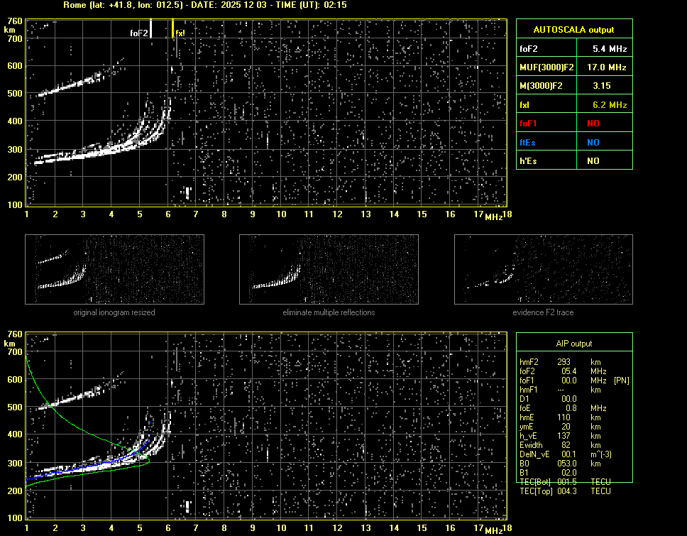
Task: Open the original ionogram resized thumbnail
Action: (114, 269)
